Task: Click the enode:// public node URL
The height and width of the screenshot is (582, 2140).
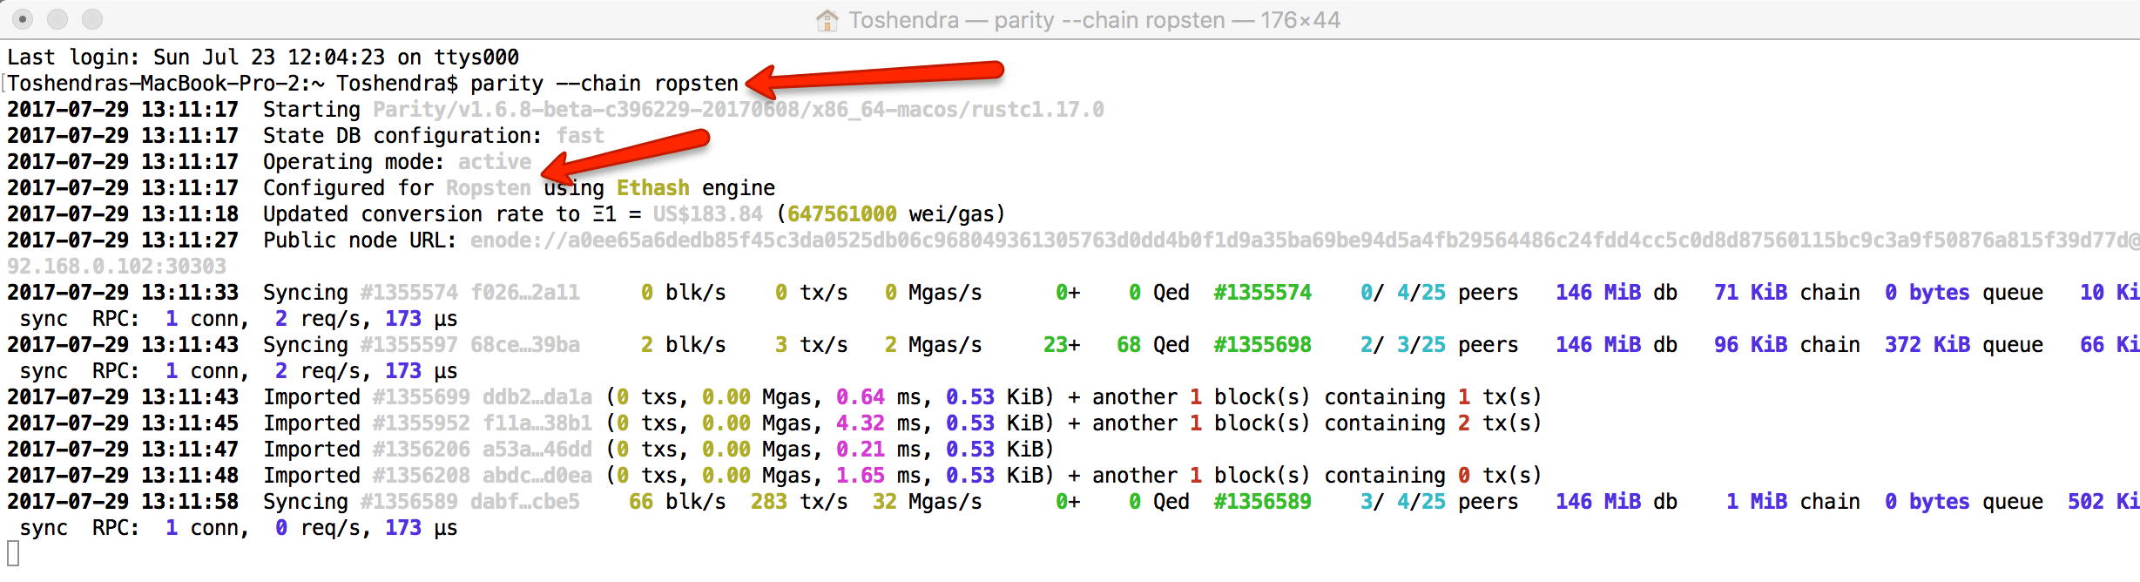Action: coord(1305,240)
